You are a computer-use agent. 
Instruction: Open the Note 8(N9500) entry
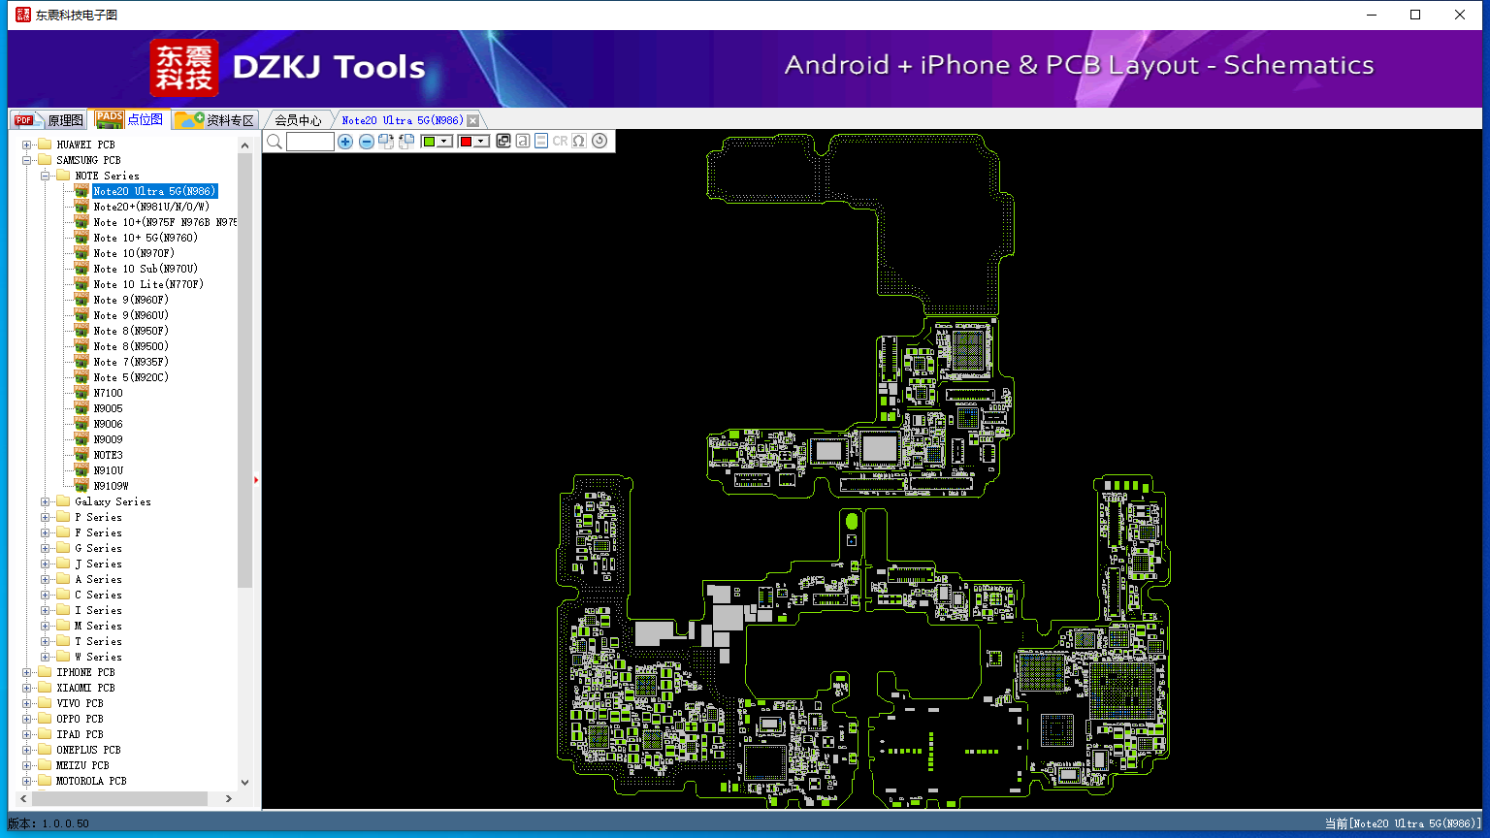(131, 346)
